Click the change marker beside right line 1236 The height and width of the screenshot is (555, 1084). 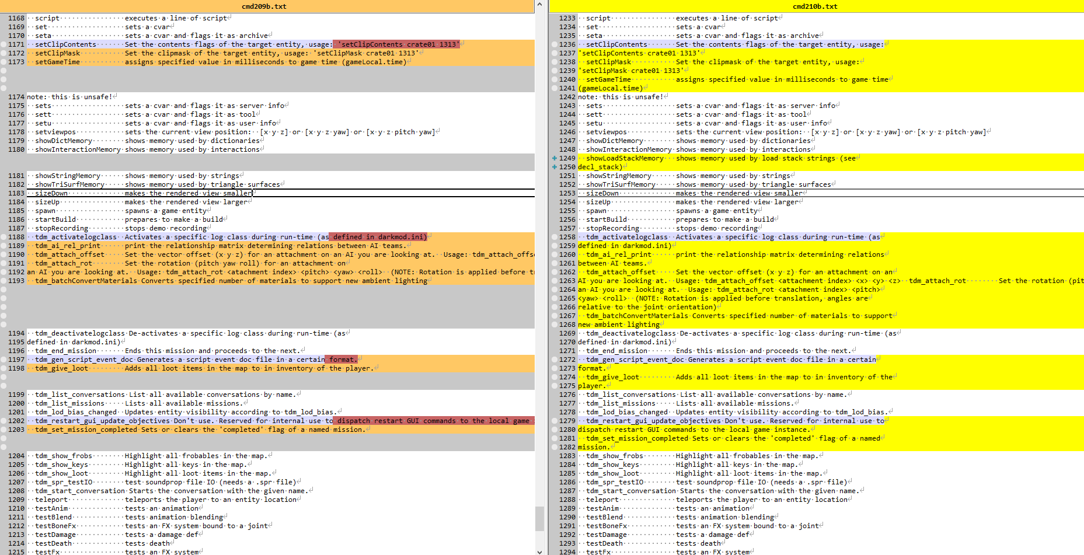554,44
